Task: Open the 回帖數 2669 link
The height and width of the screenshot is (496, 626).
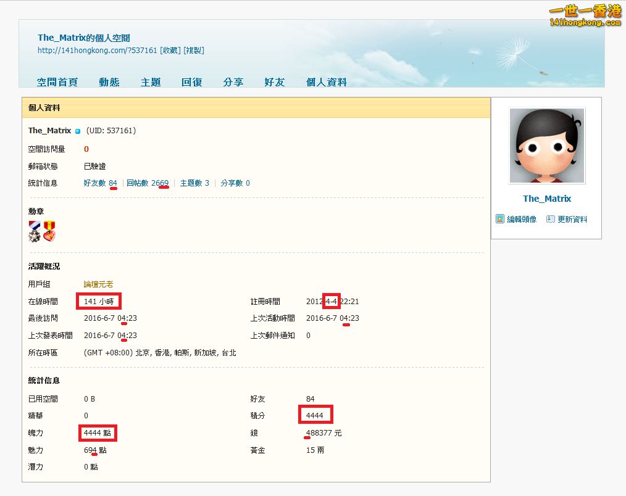Action: click(148, 183)
